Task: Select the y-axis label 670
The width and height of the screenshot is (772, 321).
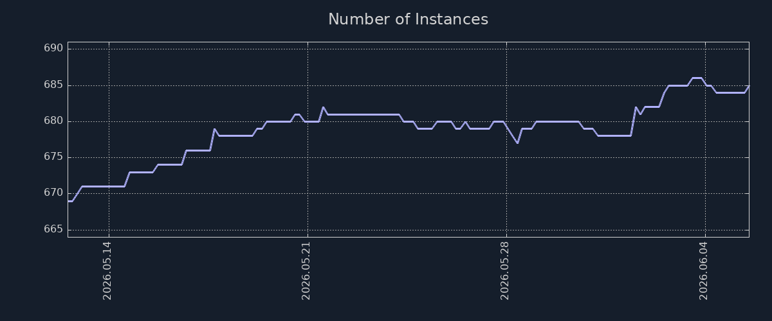Action: [54, 193]
